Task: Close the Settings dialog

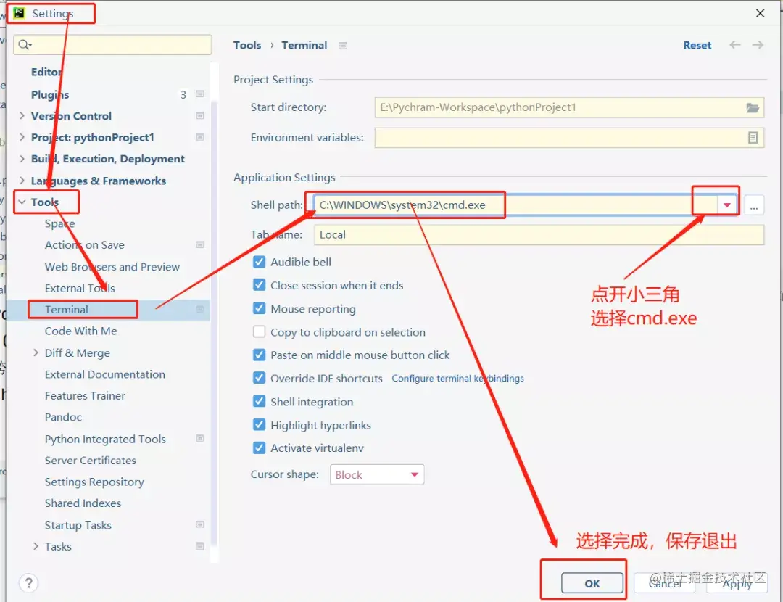Action: 760,13
